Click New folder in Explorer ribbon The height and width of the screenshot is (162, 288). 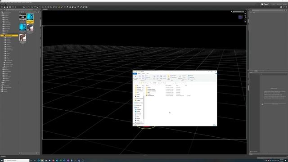pyautogui.click(x=168, y=77)
